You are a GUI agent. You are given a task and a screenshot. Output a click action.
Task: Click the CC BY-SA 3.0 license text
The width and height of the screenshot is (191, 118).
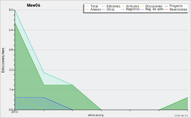tap(181, 116)
